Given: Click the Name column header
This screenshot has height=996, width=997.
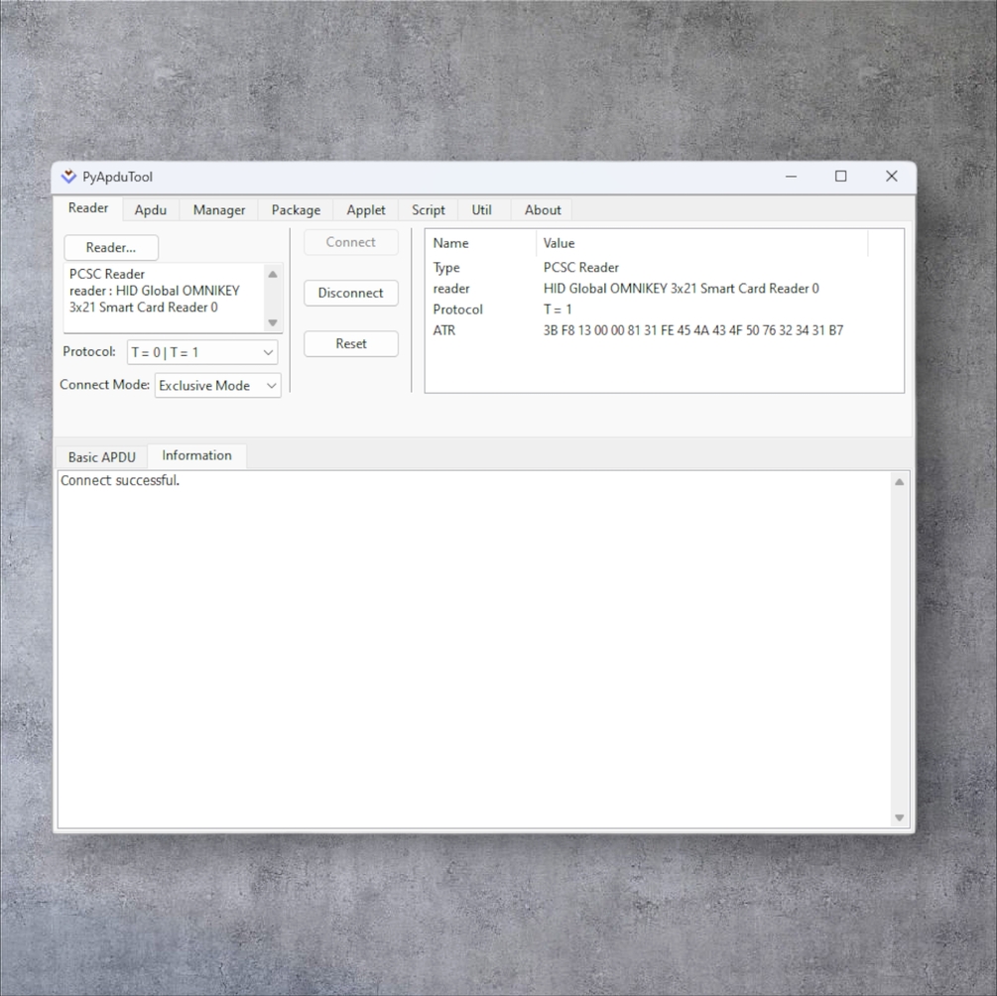Looking at the screenshot, I should pyautogui.click(x=481, y=243).
